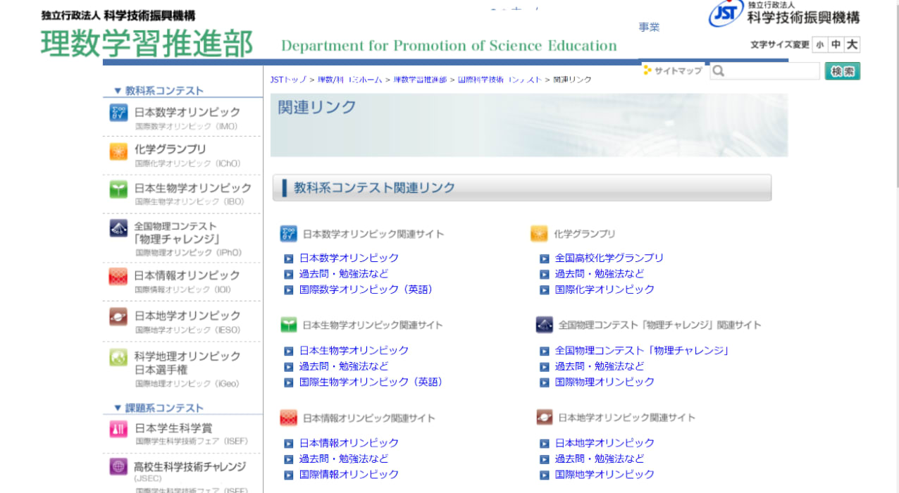Open 日本学生科学賞 in the sidebar menu
This screenshot has width=899, height=493.
point(173,428)
